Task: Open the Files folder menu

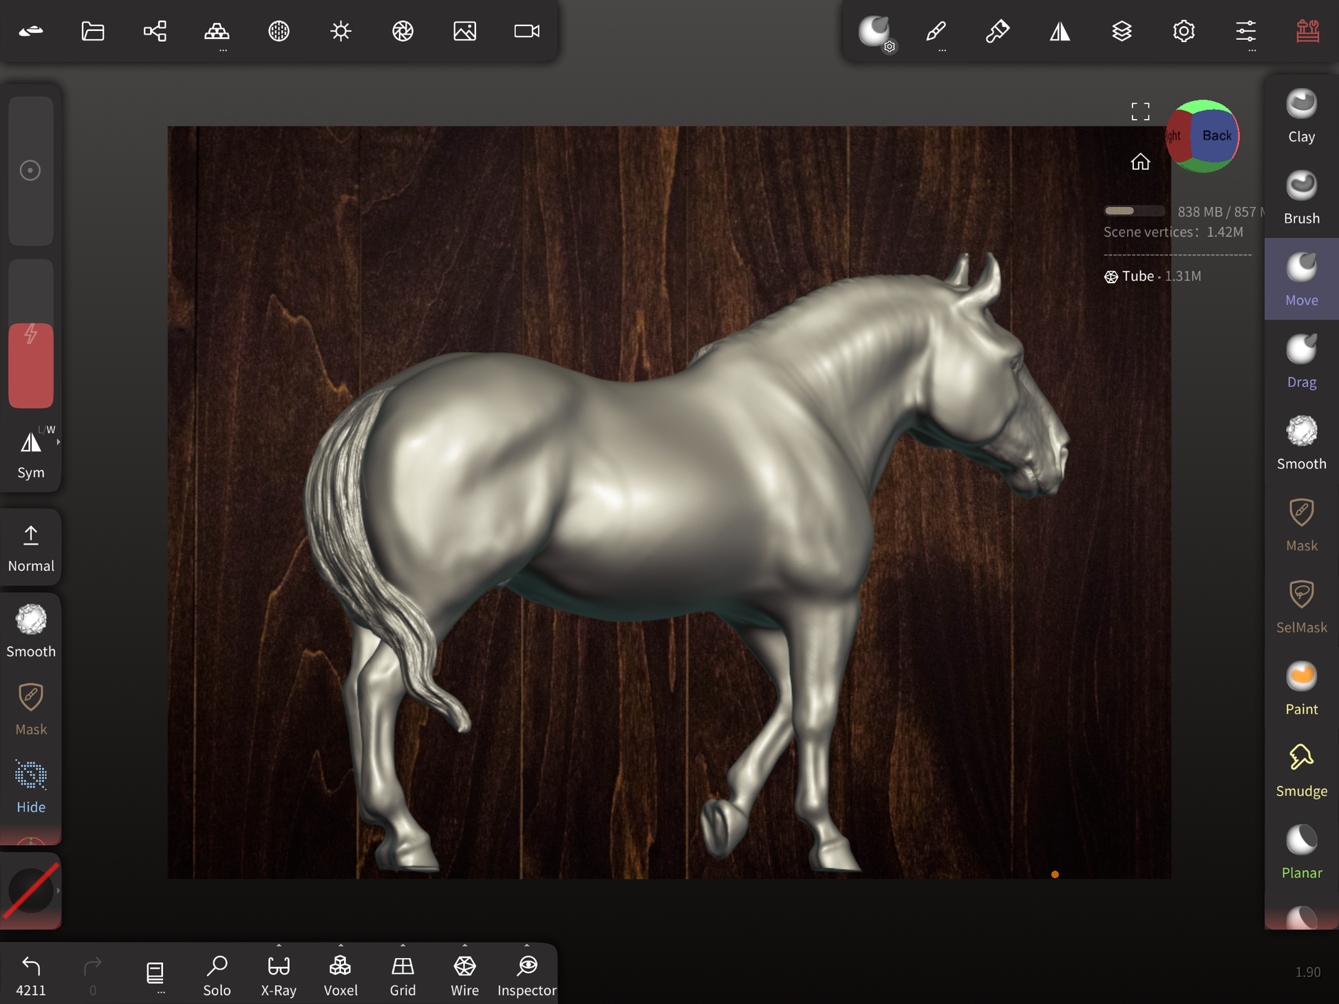Action: [93, 31]
